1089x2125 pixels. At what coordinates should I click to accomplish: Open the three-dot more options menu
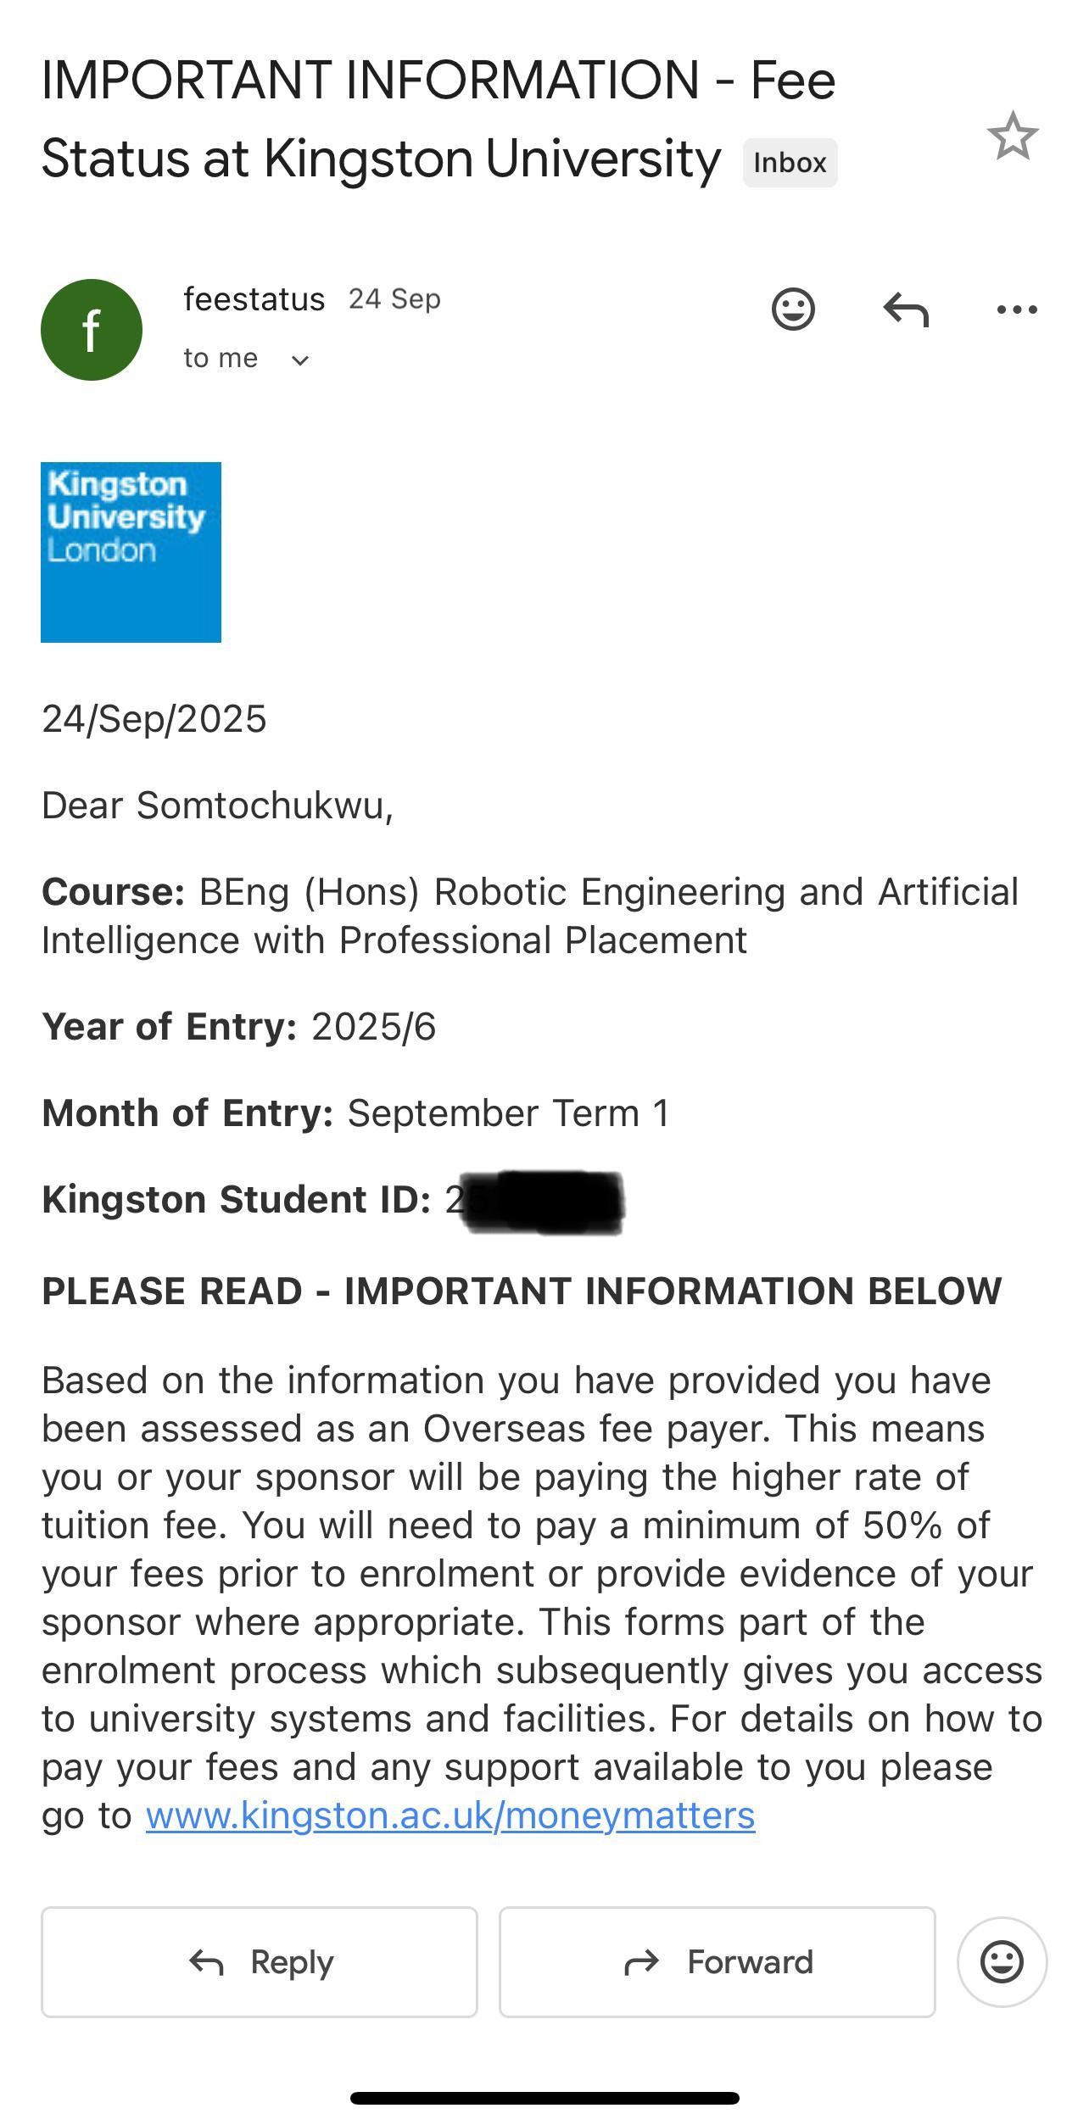pos(1017,310)
